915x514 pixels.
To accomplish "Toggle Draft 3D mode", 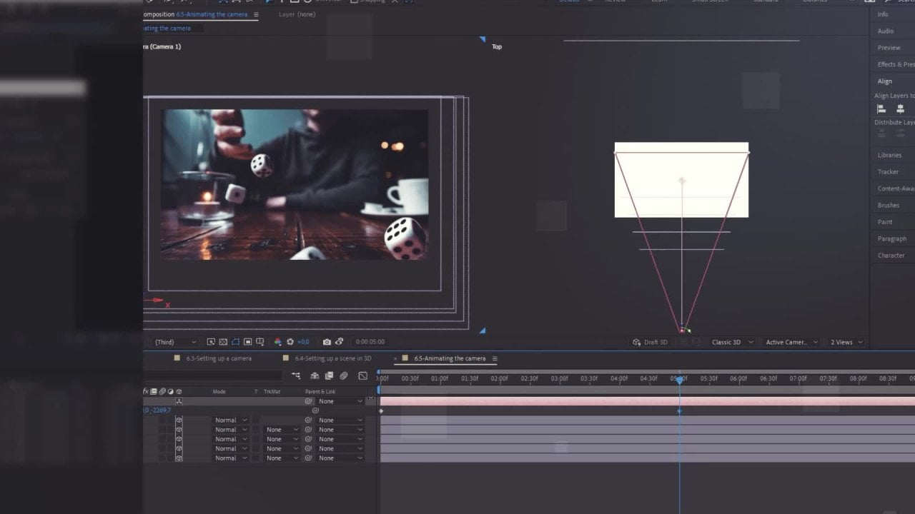I will tap(650, 342).
